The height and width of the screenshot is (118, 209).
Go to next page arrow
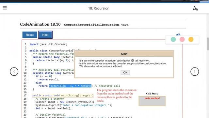[195, 71]
